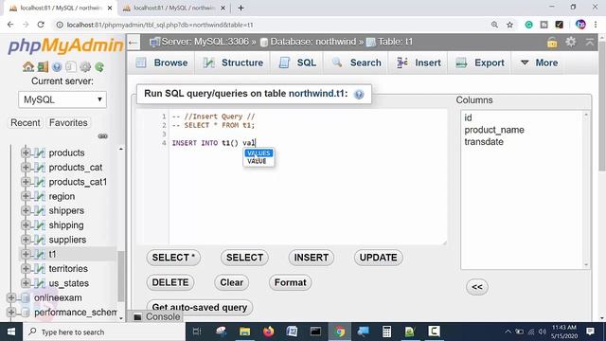Screen dimensions: 606x341
Task: Go to phpMyAdmin home icon
Action: click(27, 67)
